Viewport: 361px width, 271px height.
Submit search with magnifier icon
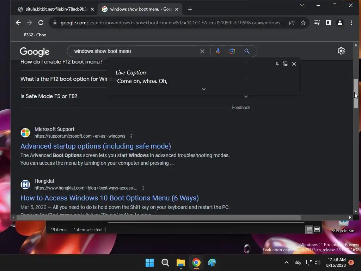(247, 51)
